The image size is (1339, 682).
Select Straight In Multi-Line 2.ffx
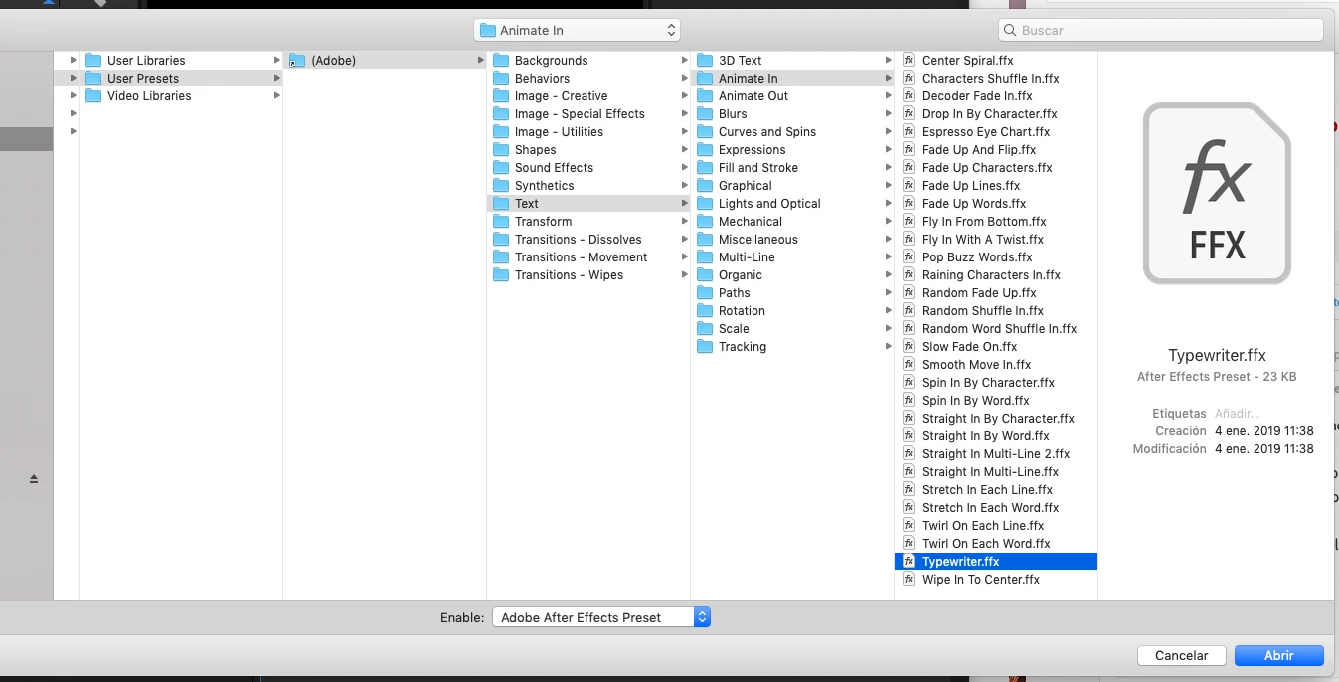996,453
